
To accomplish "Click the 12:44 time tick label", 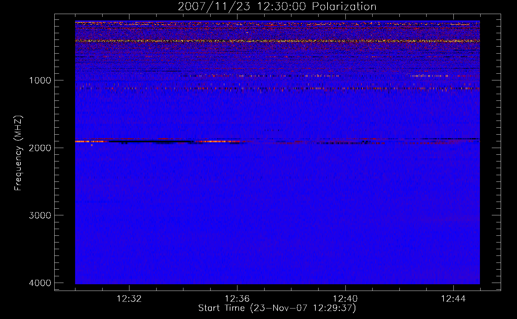I will click(453, 299).
